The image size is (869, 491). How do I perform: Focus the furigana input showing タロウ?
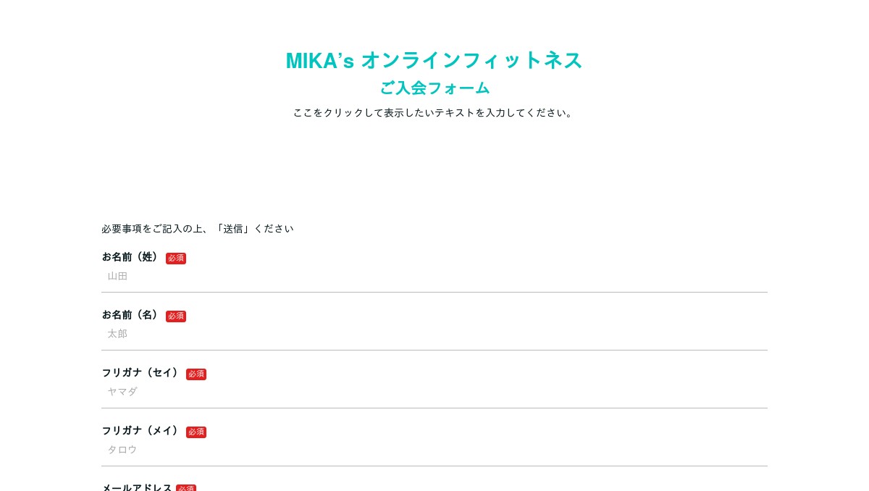coord(434,450)
